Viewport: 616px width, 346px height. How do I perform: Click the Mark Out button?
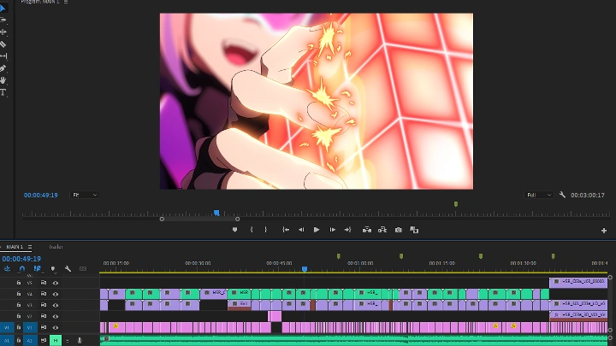(266, 230)
